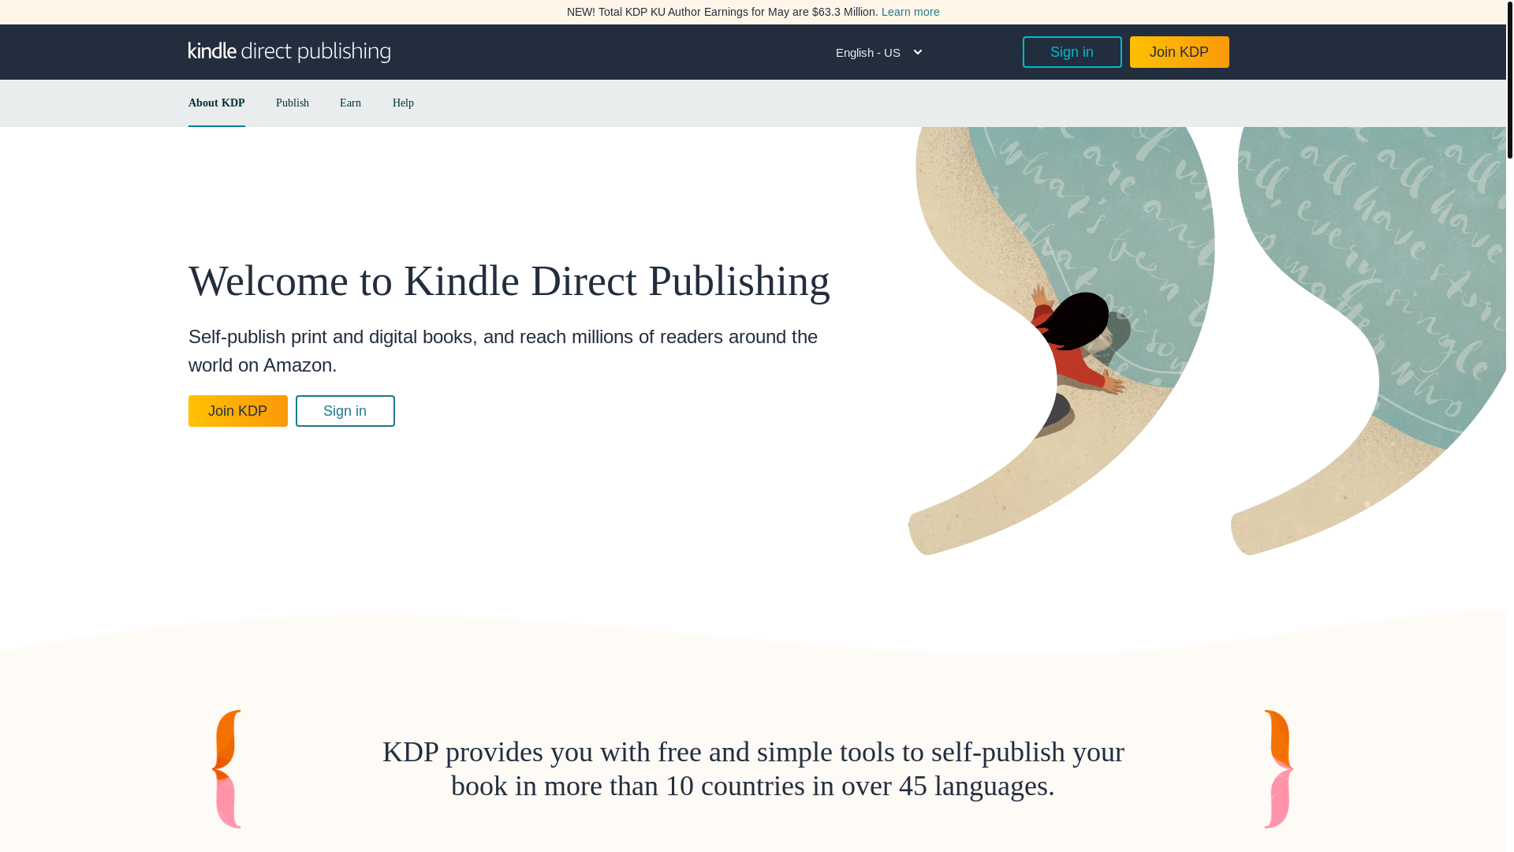Click the Welcome to Kindle Direct Publishing heading

509,281
